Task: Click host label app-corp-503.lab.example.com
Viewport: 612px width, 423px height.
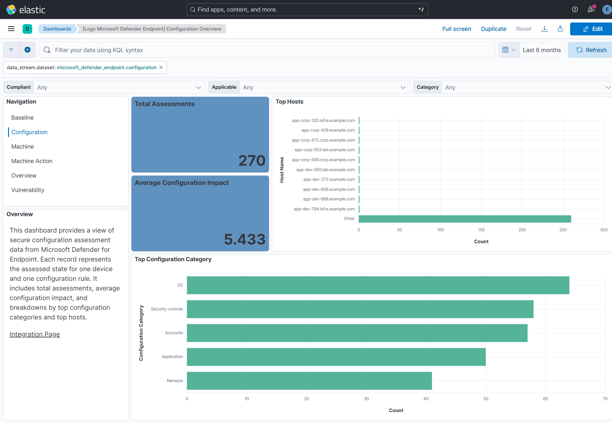Action: click(x=325, y=150)
